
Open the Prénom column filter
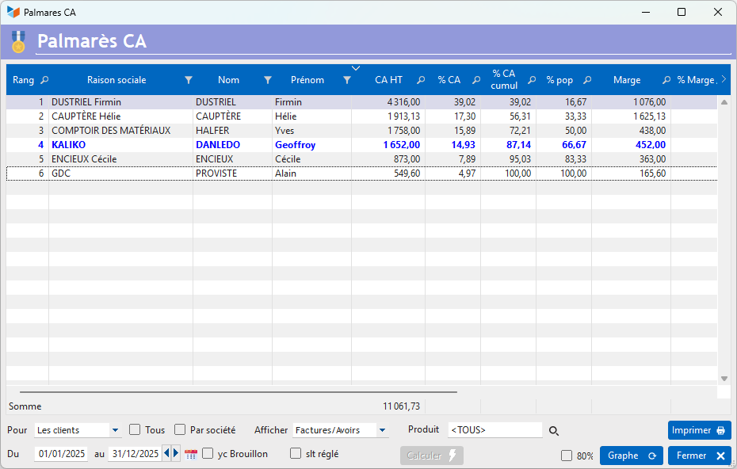click(x=346, y=80)
